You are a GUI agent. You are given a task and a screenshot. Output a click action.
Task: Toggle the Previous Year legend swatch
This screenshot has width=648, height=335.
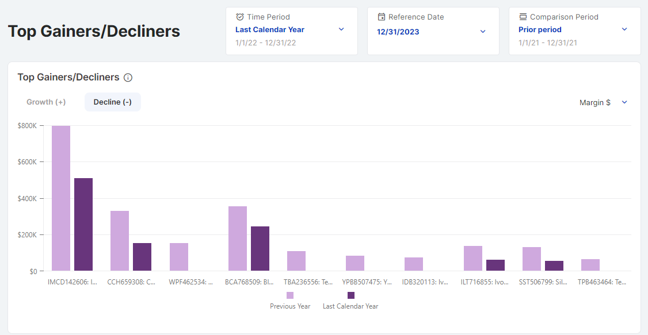(290, 295)
